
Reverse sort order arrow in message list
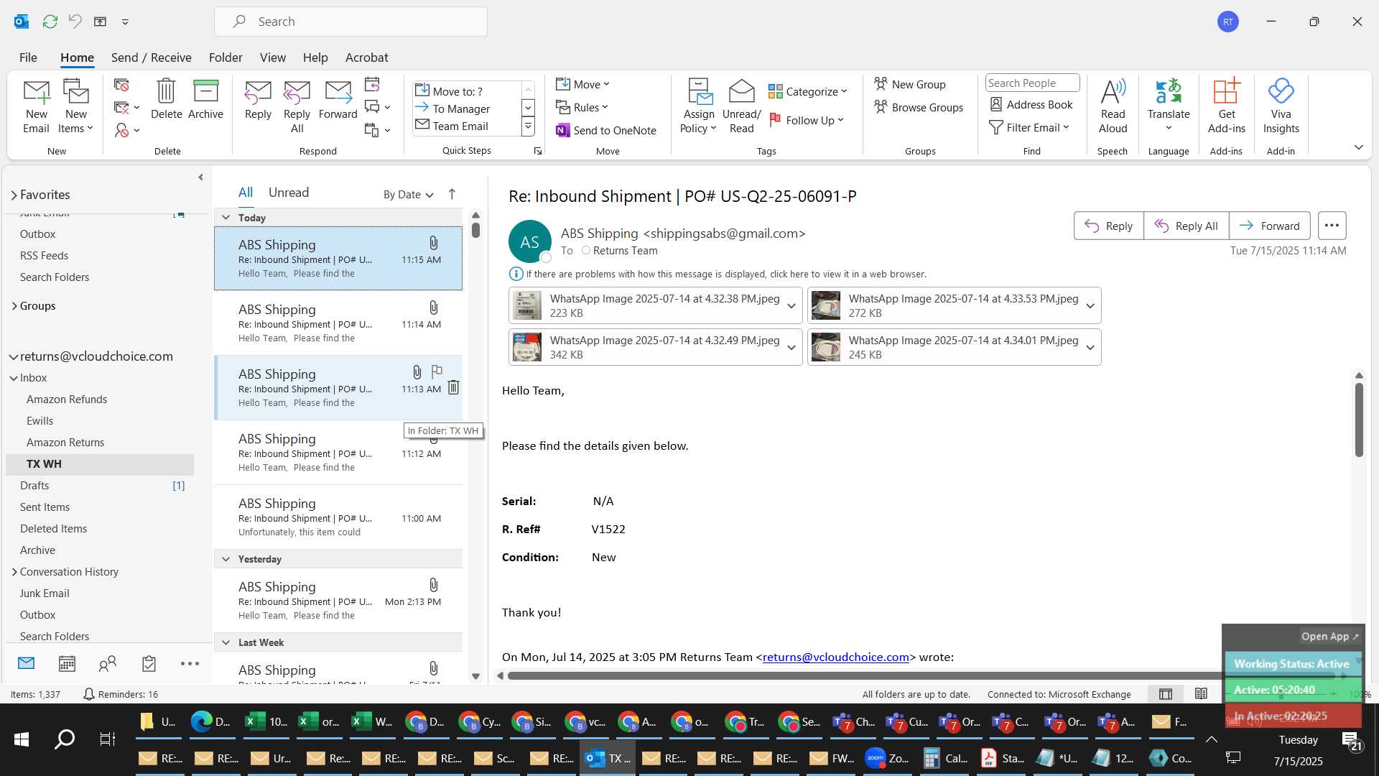pos(452,194)
